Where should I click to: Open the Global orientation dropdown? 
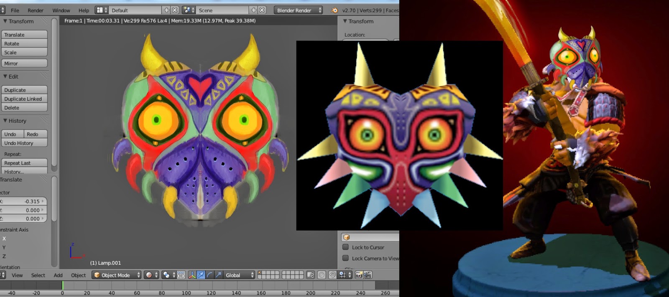(x=240, y=275)
